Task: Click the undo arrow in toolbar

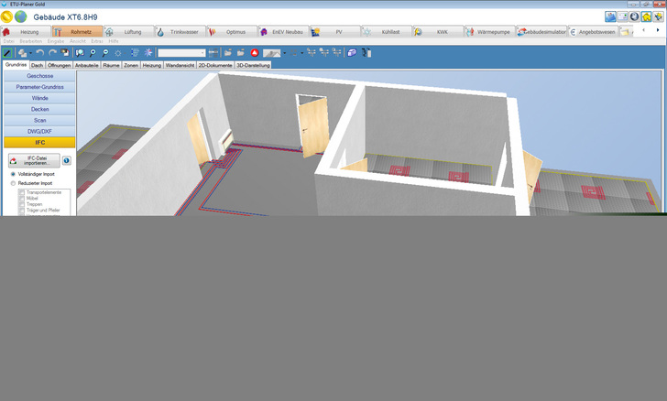Action: click(39, 53)
